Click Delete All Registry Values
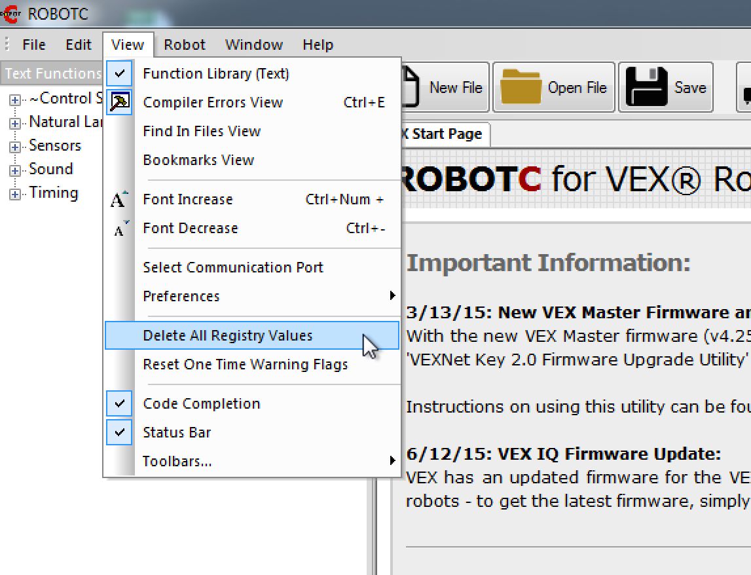This screenshot has height=575, width=751. [x=253, y=335]
